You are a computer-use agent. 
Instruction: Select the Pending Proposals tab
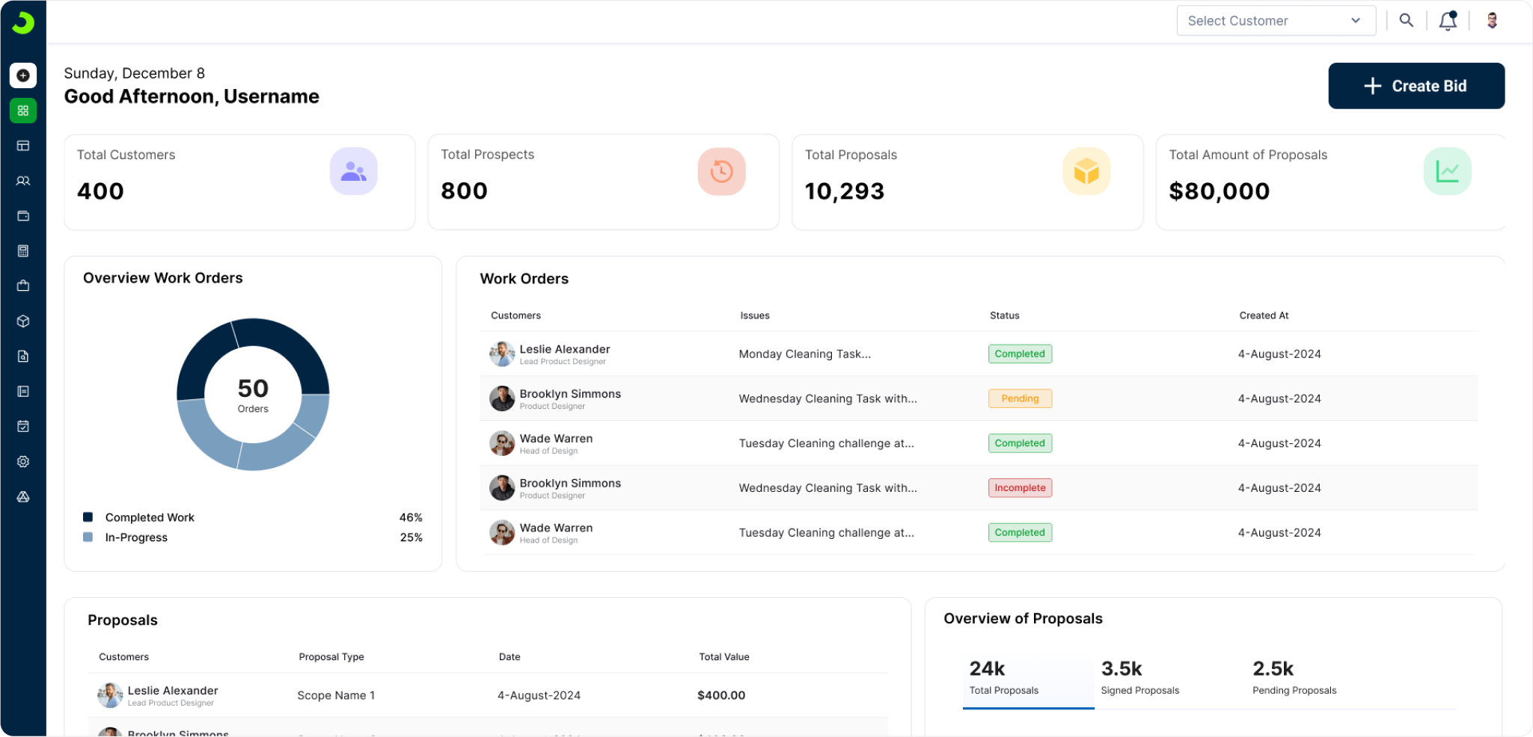click(x=1294, y=678)
